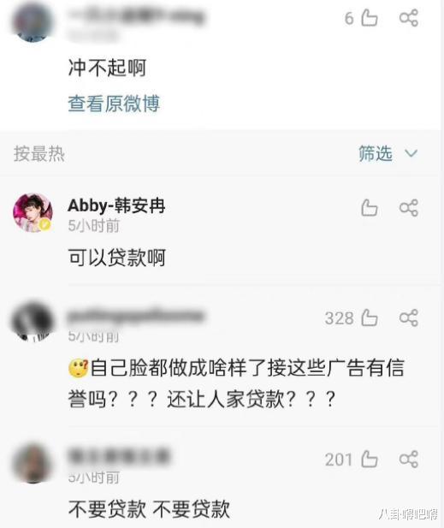This screenshot has height=528, width=444.
Task: Open avatar of the 328-likes commenter
Action: [33, 322]
